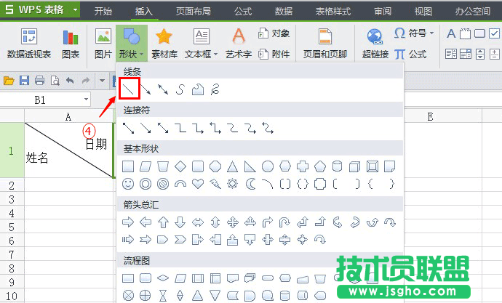Select the double-arrow line shape
Screen dimensions: 502x303
163,89
